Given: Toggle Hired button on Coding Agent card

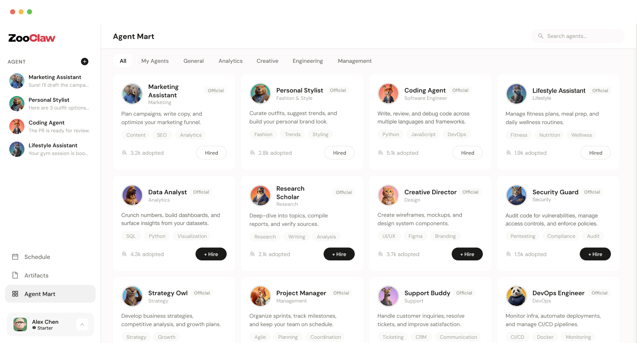Looking at the screenshot, I should point(468,153).
